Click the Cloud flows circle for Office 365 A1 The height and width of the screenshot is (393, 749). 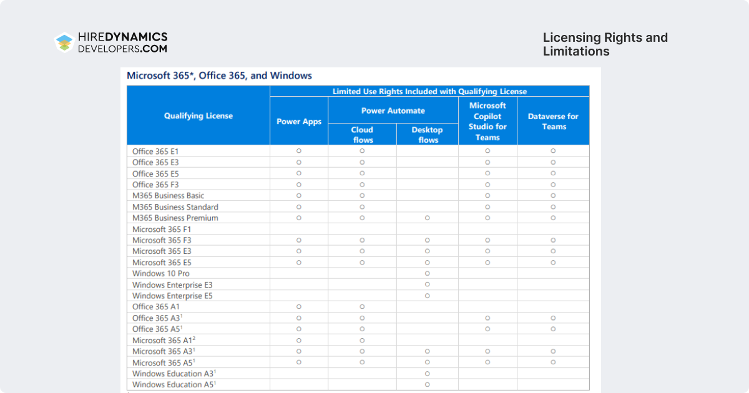[x=362, y=307]
